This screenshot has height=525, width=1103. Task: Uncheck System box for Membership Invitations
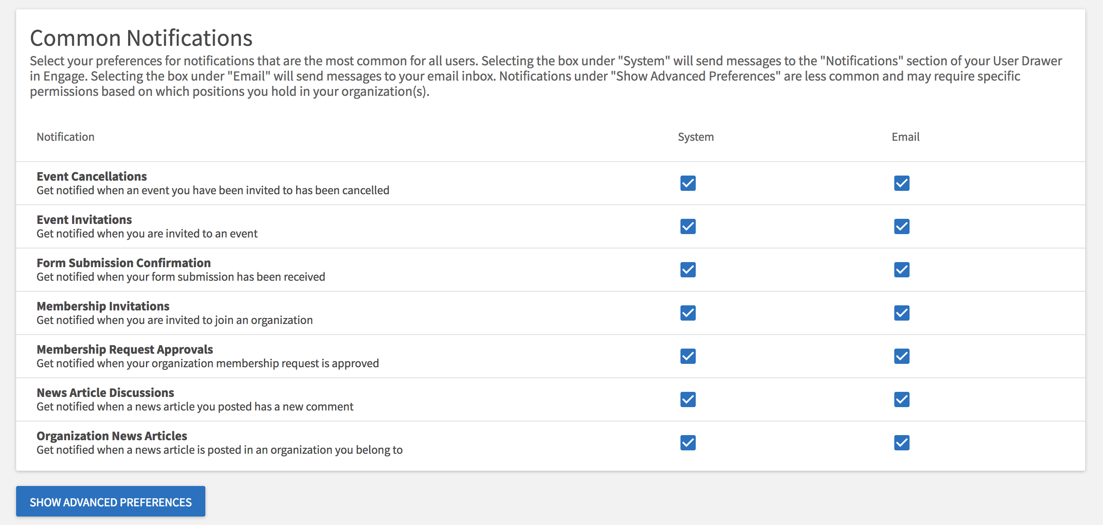(x=688, y=313)
